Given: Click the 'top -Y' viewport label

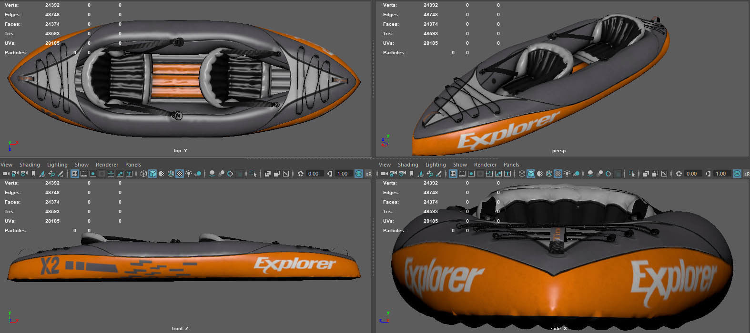Looking at the screenshot, I should coord(180,151).
